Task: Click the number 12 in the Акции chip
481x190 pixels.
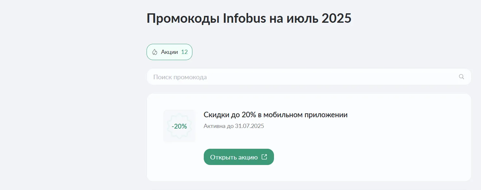Action: click(184, 52)
